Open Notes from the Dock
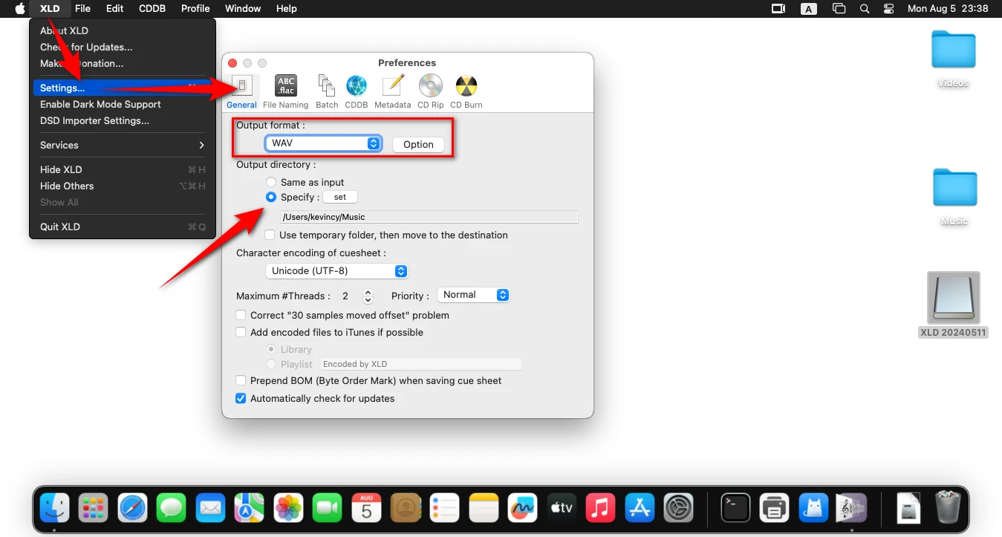This screenshot has width=1002, height=537. point(484,508)
